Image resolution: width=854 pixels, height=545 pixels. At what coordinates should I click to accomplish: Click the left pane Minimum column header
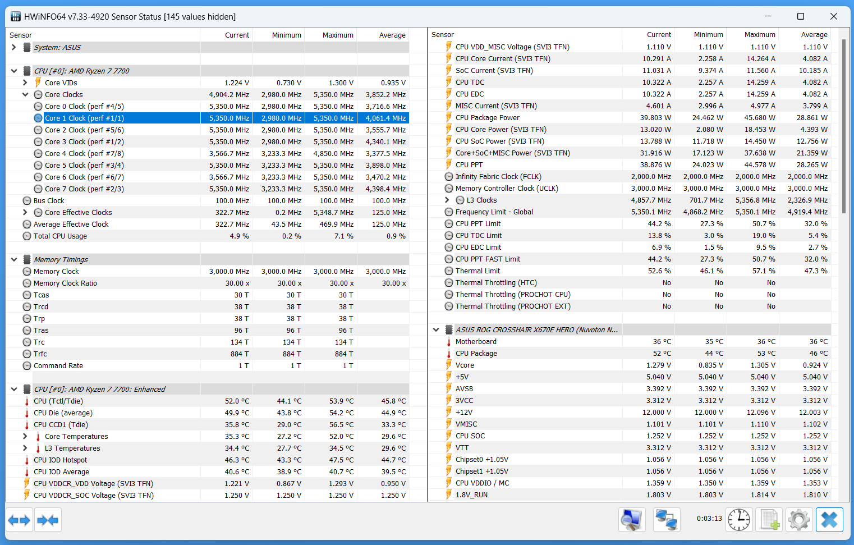(x=278, y=35)
